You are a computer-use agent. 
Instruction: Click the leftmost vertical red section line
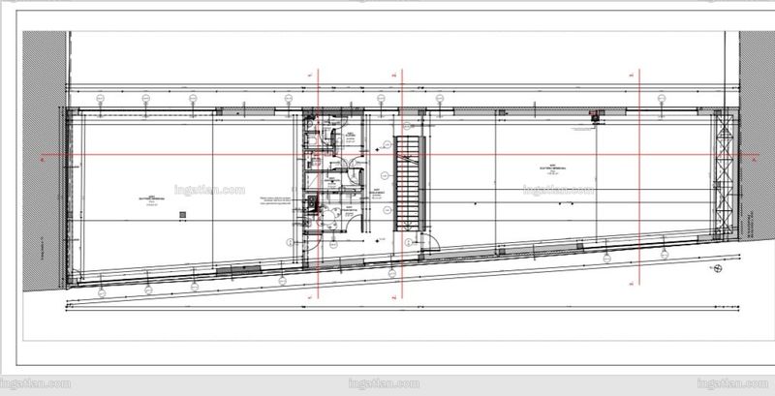click(x=318, y=184)
